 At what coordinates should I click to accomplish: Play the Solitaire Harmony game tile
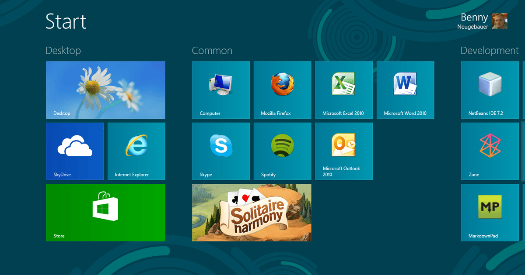click(x=252, y=213)
